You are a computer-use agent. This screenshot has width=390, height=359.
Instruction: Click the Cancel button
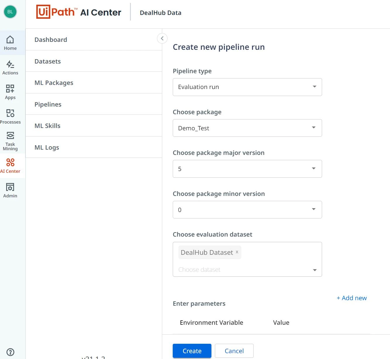[234, 351]
